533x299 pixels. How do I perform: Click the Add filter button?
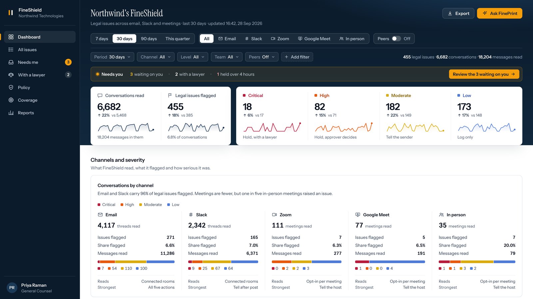click(x=297, y=57)
